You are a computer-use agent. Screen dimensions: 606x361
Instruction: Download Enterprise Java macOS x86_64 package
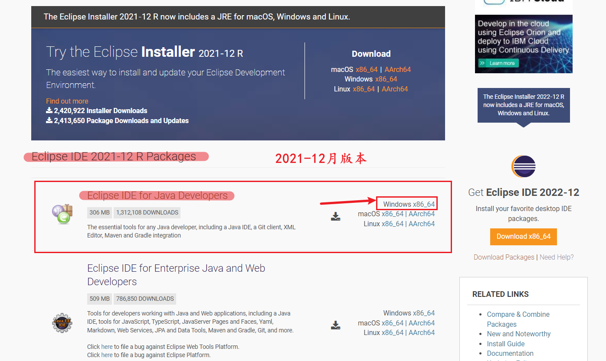pyautogui.click(x=393, y=323)
